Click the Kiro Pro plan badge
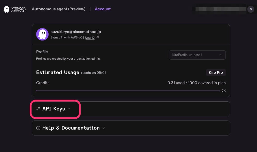The height and width of the screenshot is (152, 257). point(216,73)
